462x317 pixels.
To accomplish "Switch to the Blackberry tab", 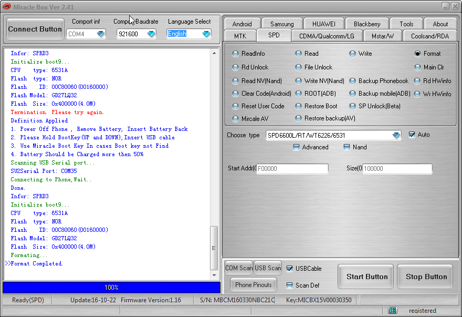I will coord(367,24).
